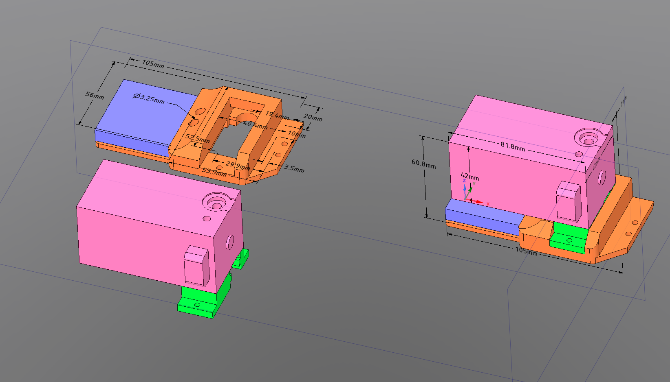Select the round hole on the assembled pink box end face
Image resolution: width=670 pixels, height=382 pixels.
pos(602,177)
